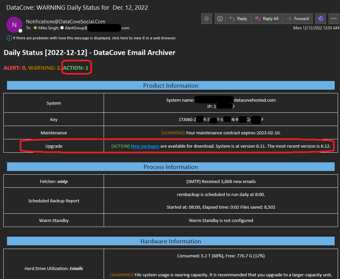Open the emoji reaction picker
This screenshot has width=340, height=279.
pos(220,19)
